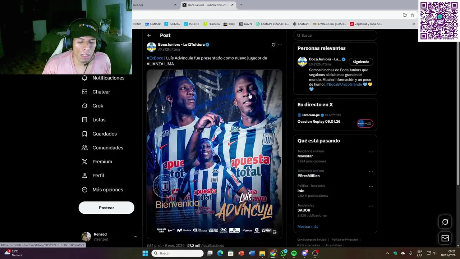Open options for Movistar trend

pos(371,152)
